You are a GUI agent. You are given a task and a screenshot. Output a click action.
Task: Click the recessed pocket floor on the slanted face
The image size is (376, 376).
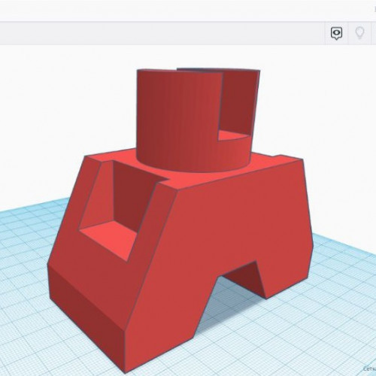pos(111,238)
